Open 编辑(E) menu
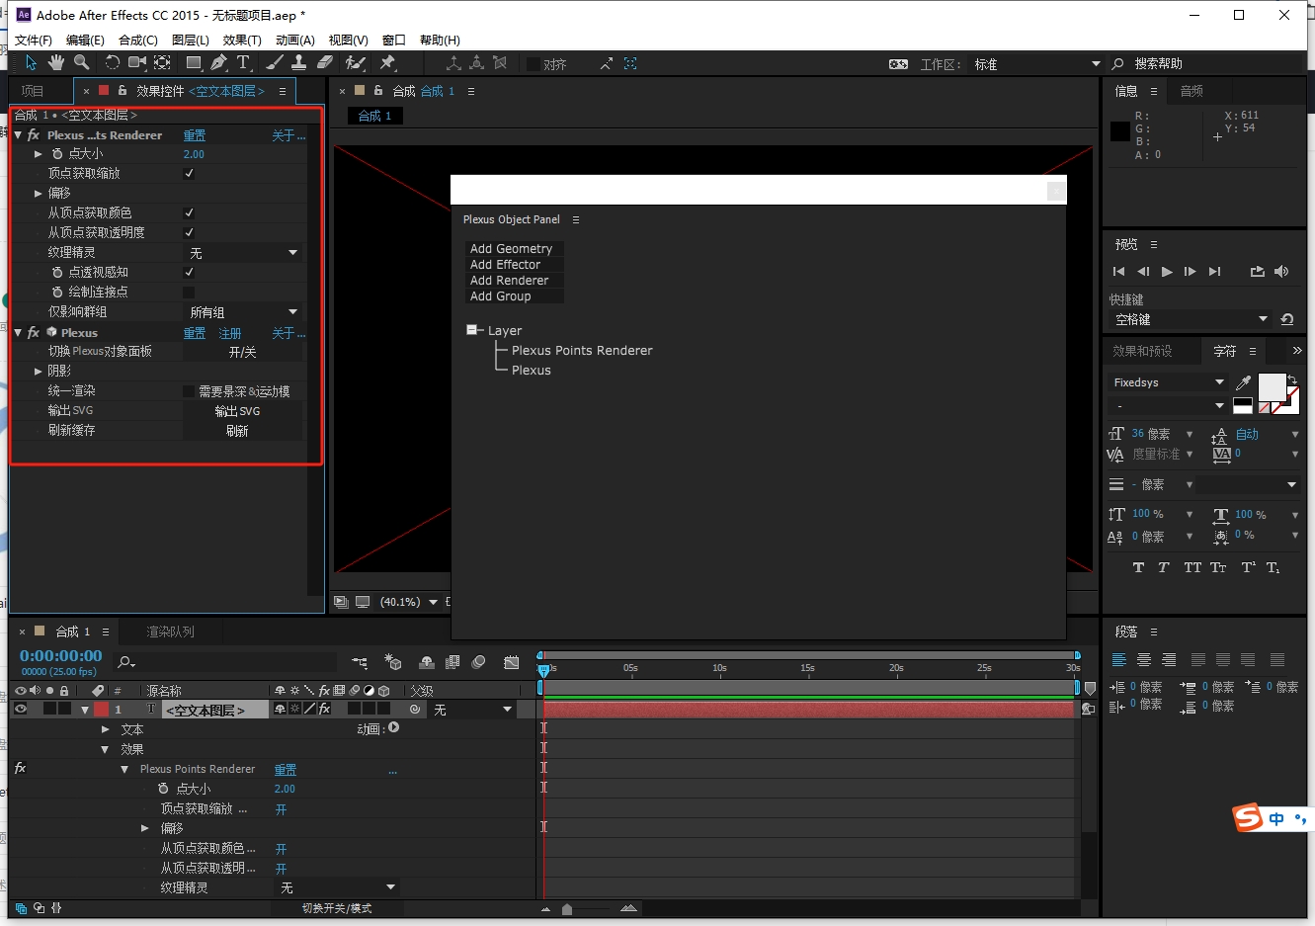 tap(85, 41)
